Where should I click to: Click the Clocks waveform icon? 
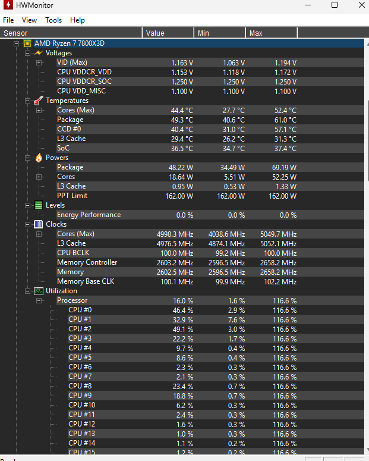pos(39,224)
